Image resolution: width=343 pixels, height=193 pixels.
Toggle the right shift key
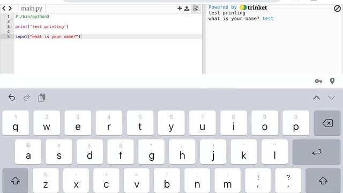point(323,181)
